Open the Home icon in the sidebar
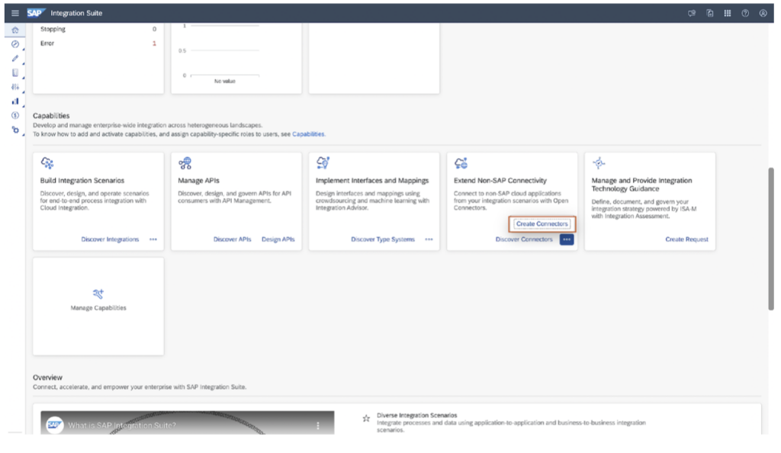This screenshot has height=453, width=781. coord(15,28)
